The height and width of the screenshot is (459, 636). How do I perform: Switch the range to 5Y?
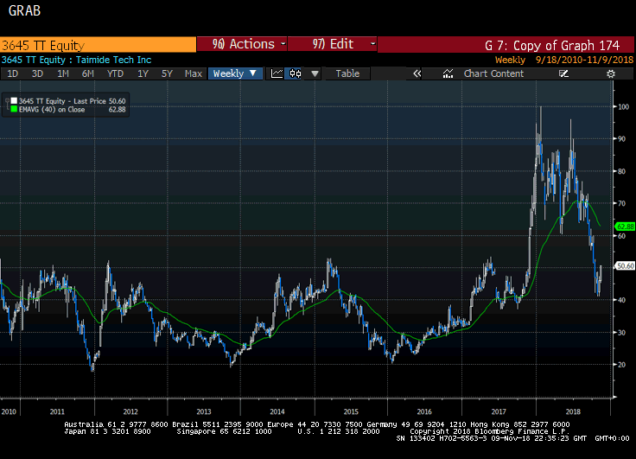(x=168, y=73)
